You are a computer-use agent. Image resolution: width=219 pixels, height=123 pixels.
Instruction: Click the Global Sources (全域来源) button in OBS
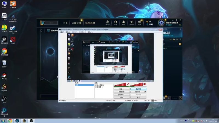pos(122,95)
